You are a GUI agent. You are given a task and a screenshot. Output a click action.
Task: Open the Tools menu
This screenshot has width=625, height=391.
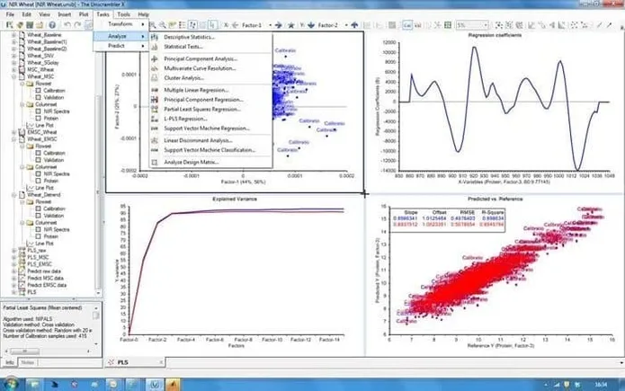click(x=123, y=14)
